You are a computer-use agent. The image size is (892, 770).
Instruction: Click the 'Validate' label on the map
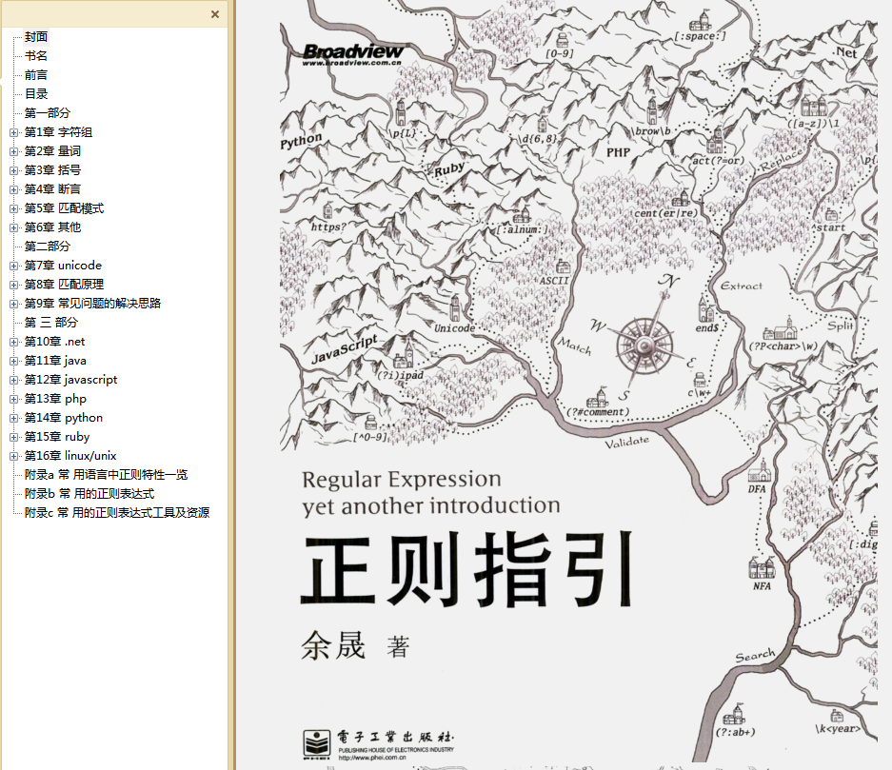626,442
